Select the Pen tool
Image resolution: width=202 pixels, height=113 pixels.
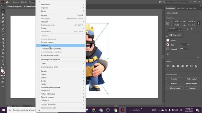point(3,18)
